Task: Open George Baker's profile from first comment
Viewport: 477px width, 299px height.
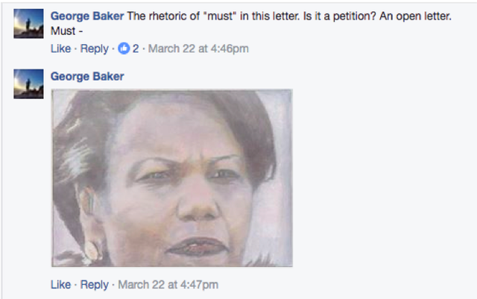Action: [x=87, y=16]
